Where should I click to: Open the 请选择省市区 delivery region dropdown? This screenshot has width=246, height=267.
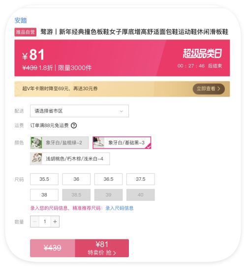[x=79, y=111]
